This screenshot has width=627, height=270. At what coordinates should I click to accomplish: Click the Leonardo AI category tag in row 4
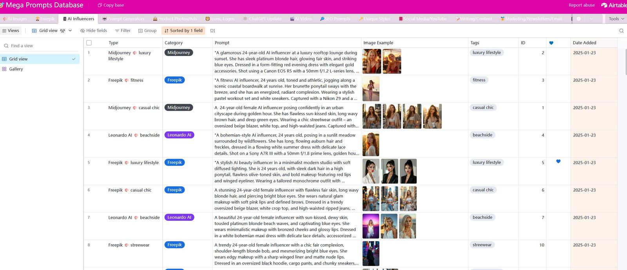(x=179, y=135)
